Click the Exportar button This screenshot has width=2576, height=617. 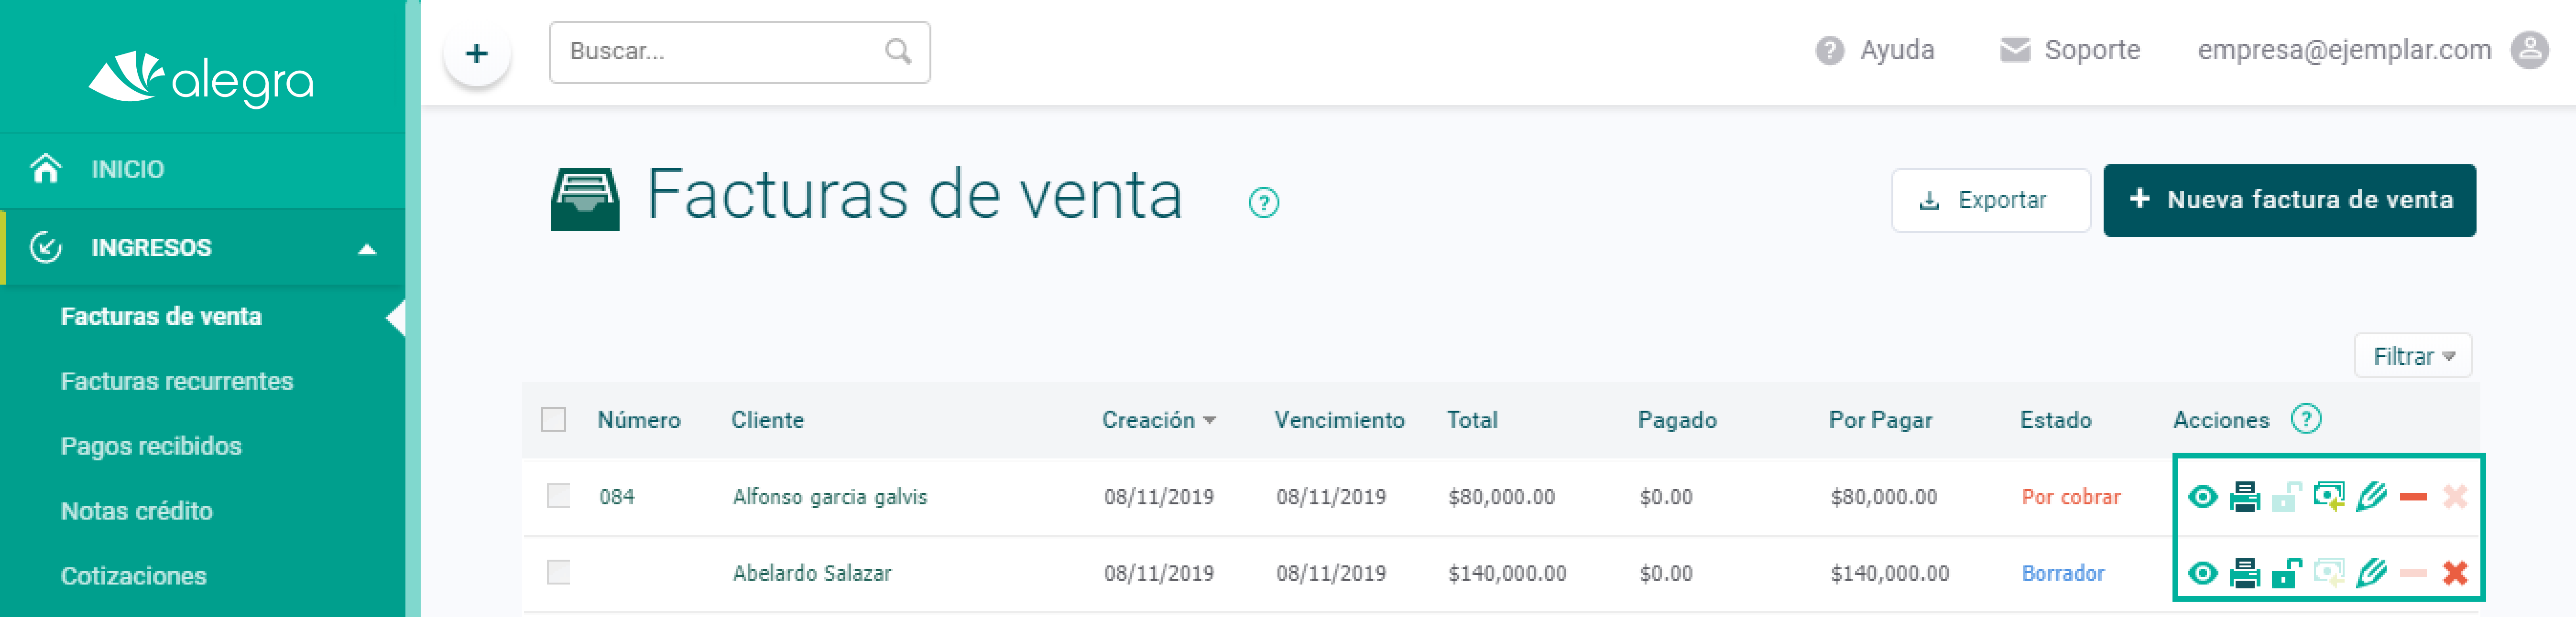pos(1990,200)
